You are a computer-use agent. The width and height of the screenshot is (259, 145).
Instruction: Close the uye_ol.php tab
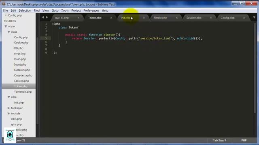click(79, 18)
